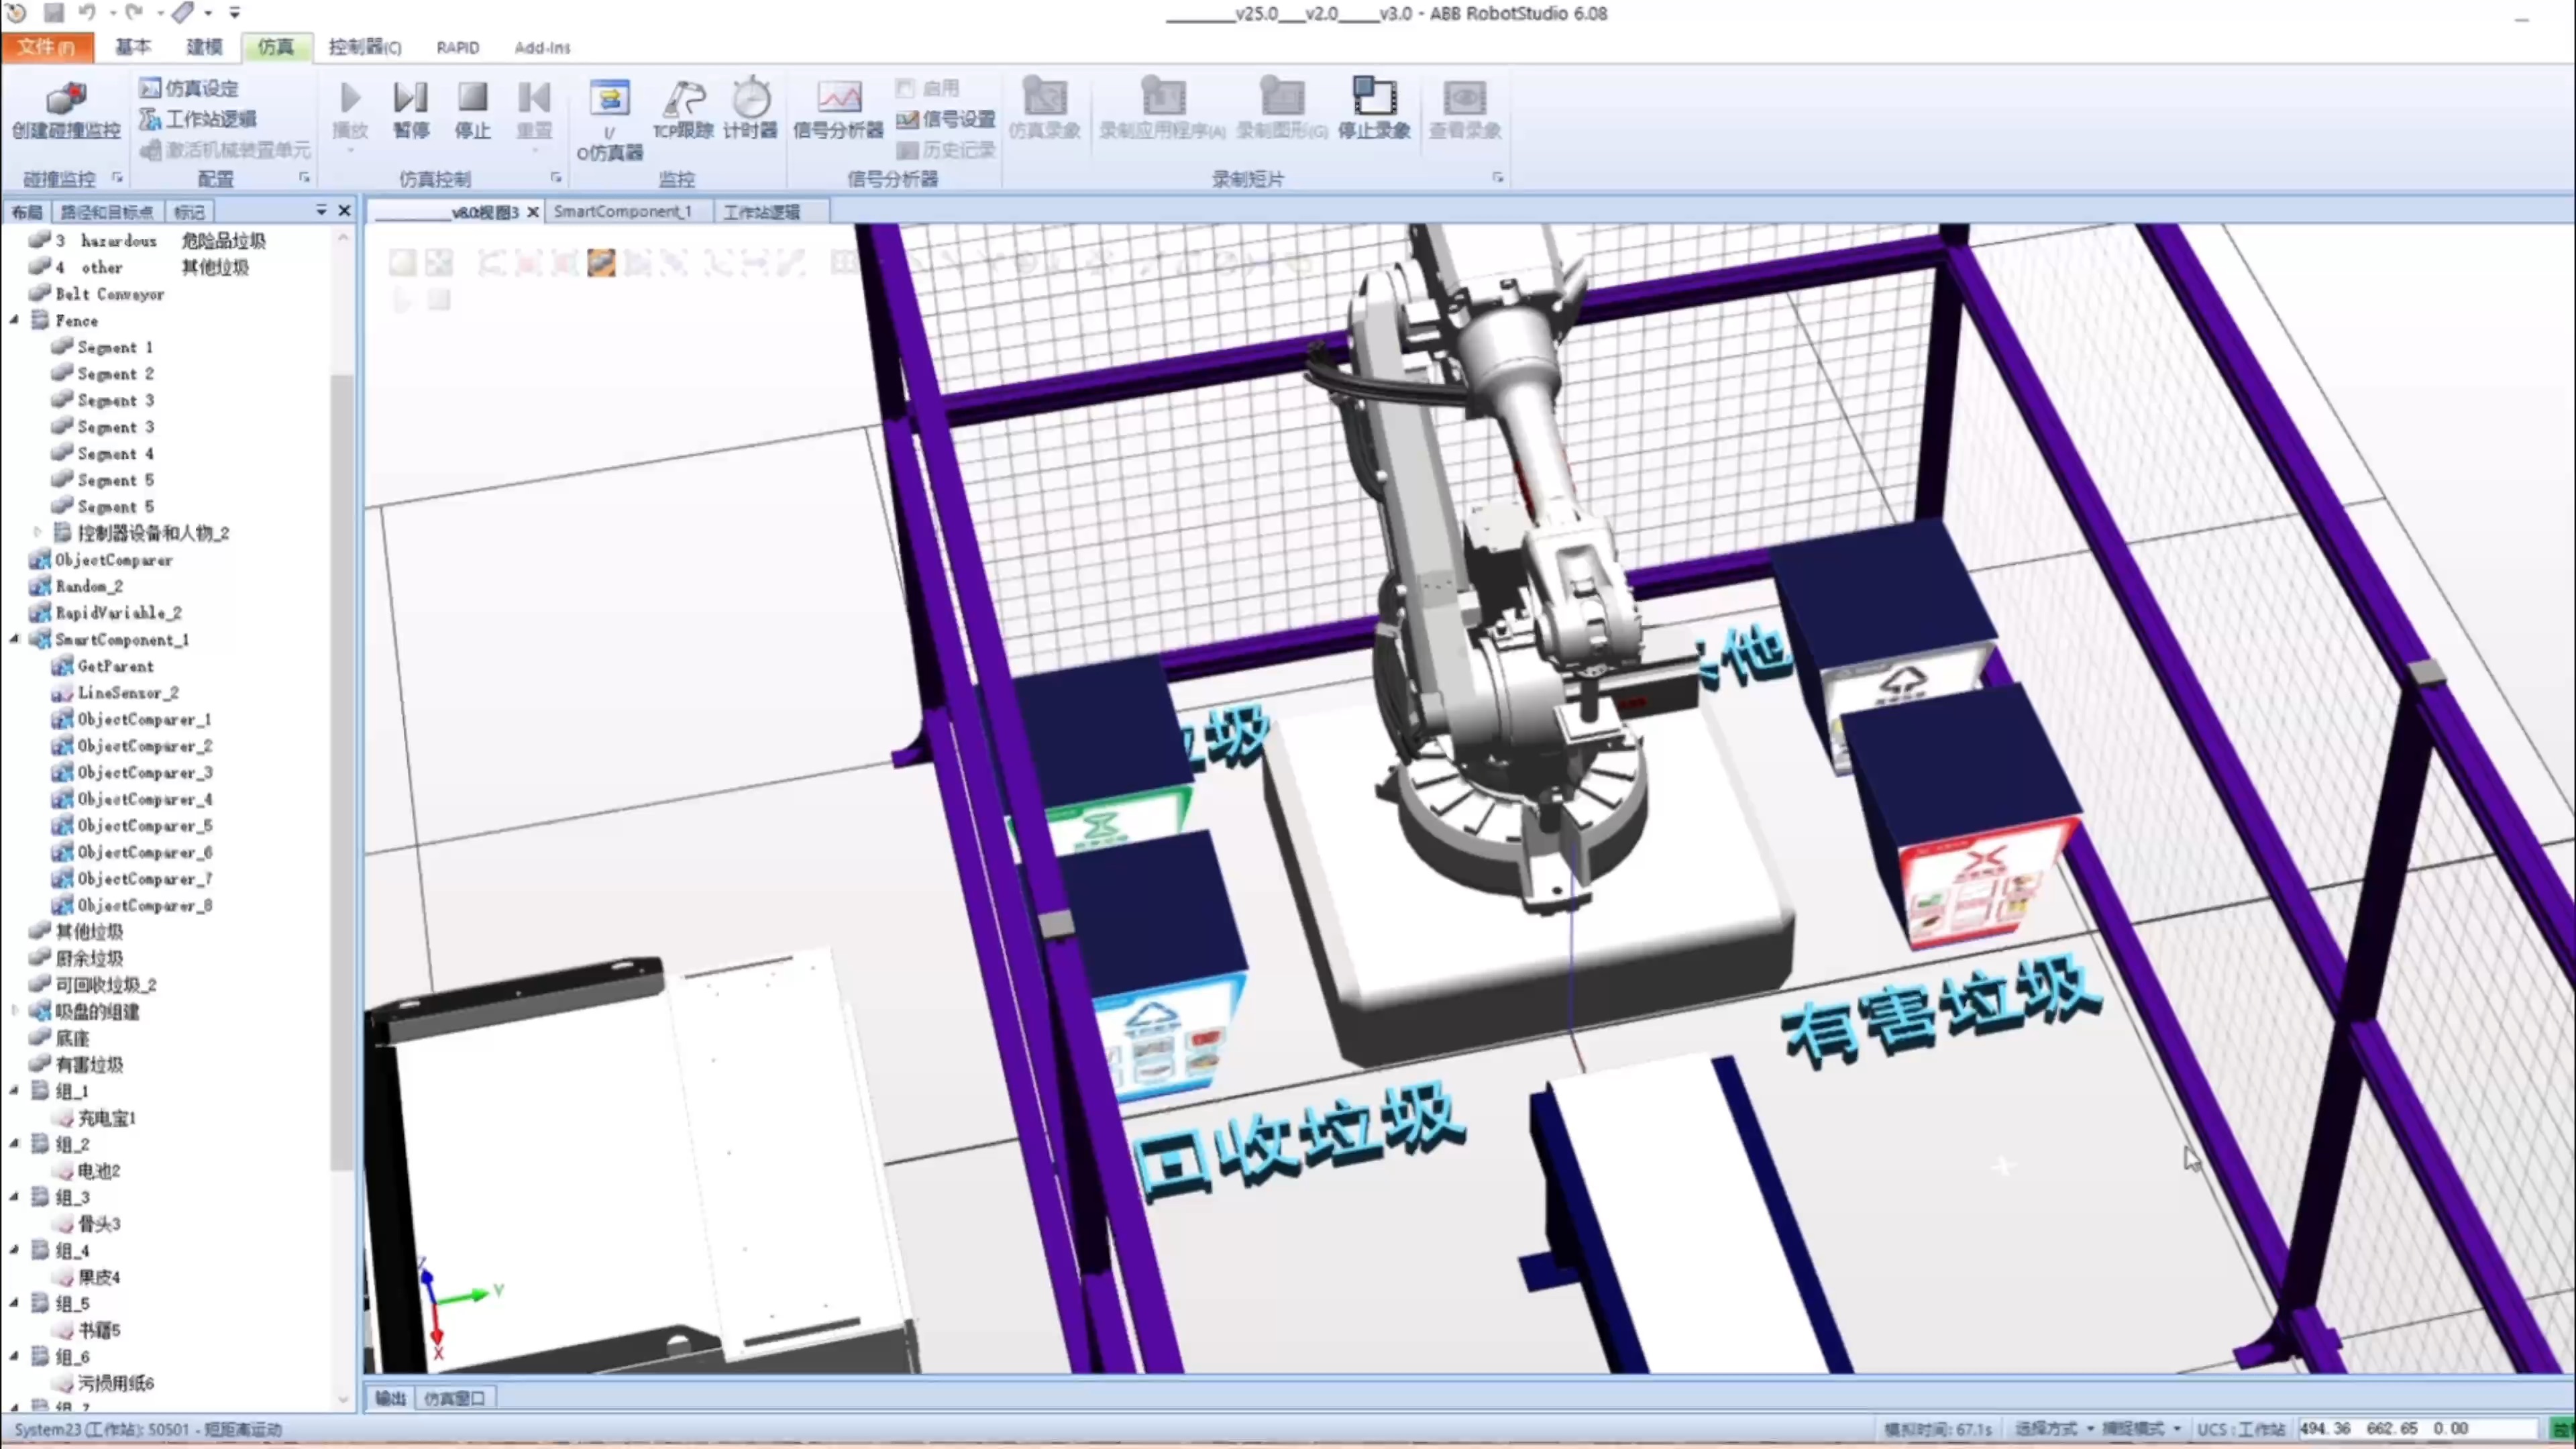Switch to the 建模 ribbon tab

click(204, 47)
